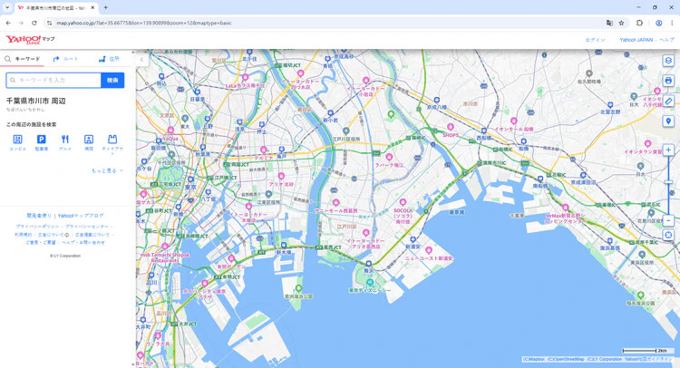This screenshot has width=680, height=368.
Task: Select the draw/measure pencil tool
Action: [668, 101]
